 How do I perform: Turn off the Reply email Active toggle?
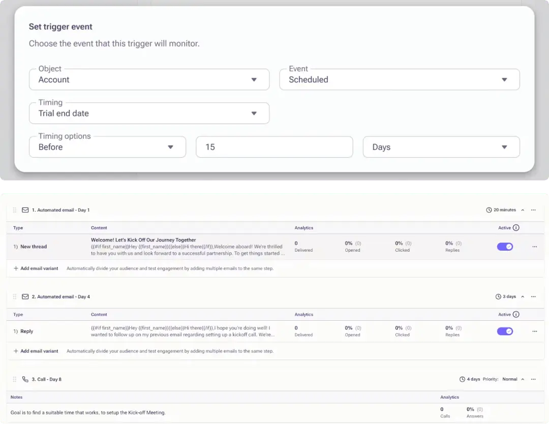[505, 331]
